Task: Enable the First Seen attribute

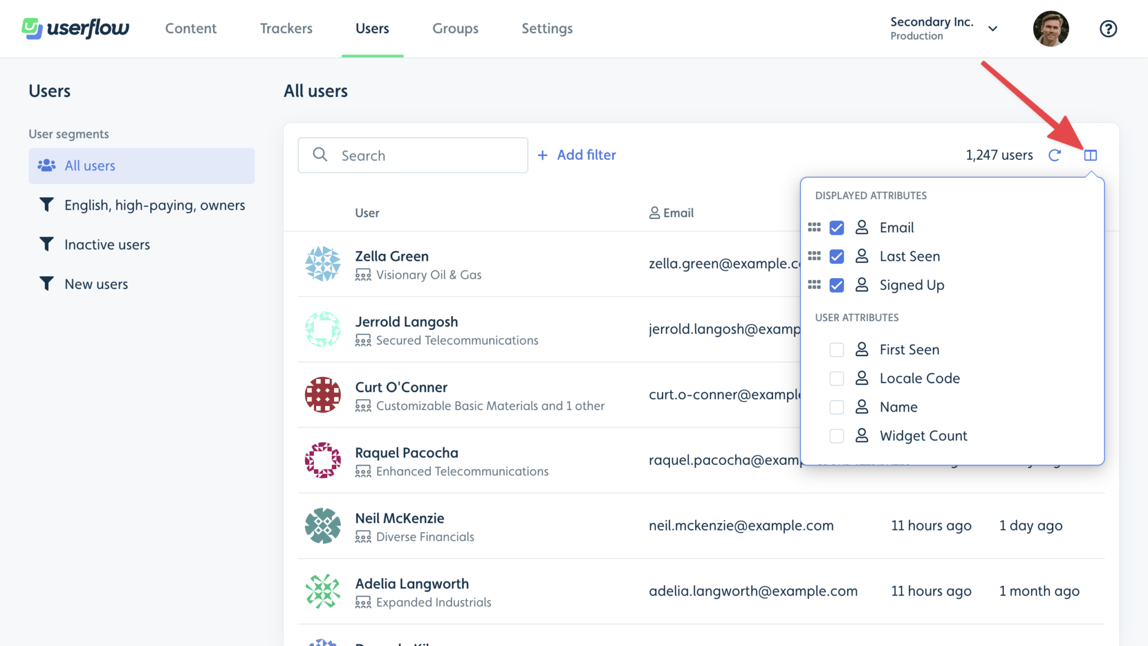Action: coord(836,349)
